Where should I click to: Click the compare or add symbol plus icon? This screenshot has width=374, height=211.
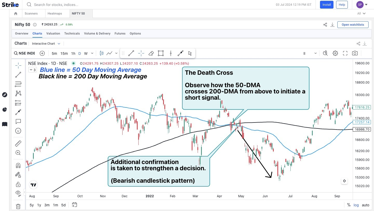[x=42, y=53]
